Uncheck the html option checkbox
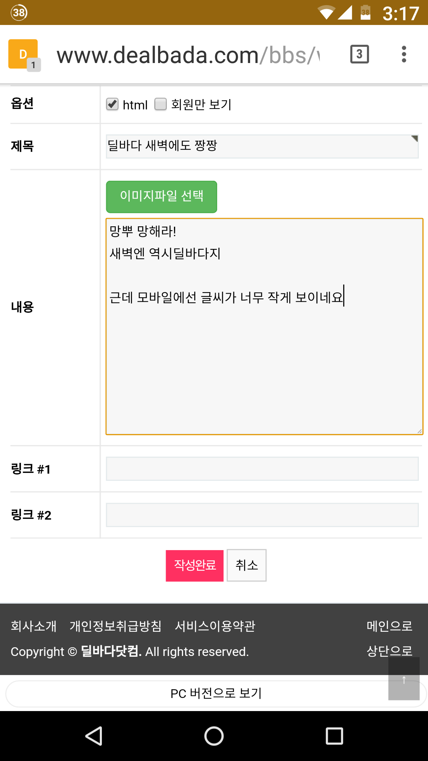 pos(113,104)
